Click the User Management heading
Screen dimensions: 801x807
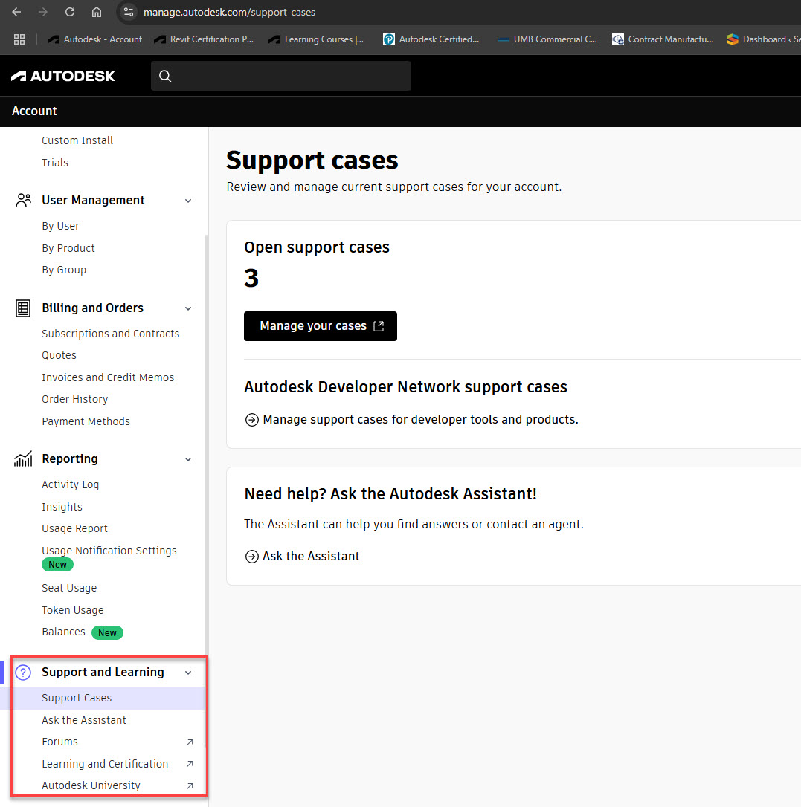[x=93, y=200]
